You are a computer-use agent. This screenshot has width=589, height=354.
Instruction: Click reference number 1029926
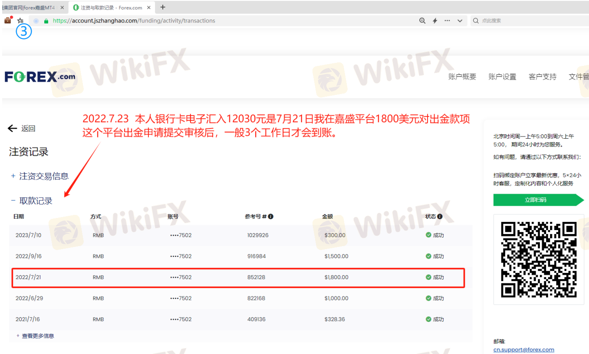(258, 235)
